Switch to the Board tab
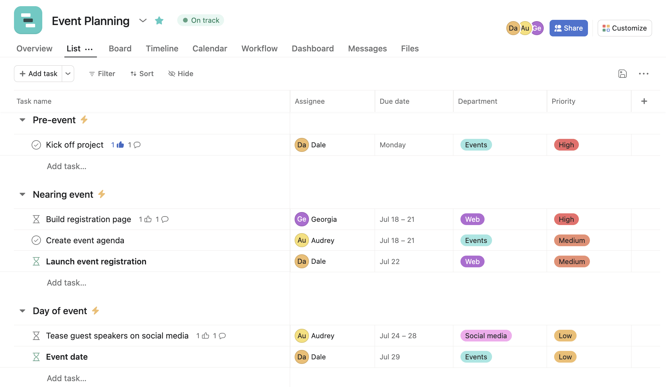 pyautogui.click(x=120, y=48)
